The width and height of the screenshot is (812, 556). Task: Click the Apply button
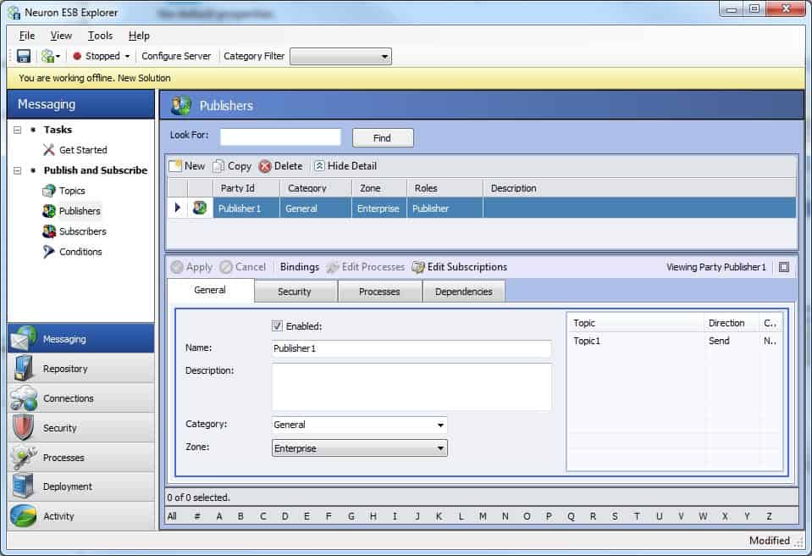(191, 267)
